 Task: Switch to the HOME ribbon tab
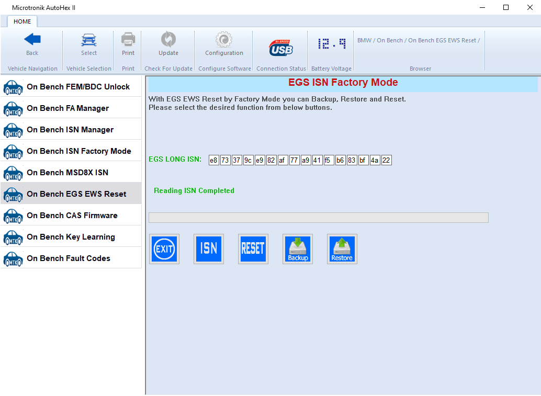22,21
